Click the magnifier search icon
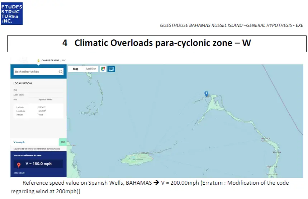The image size is (308, 199). click(61, 72)
